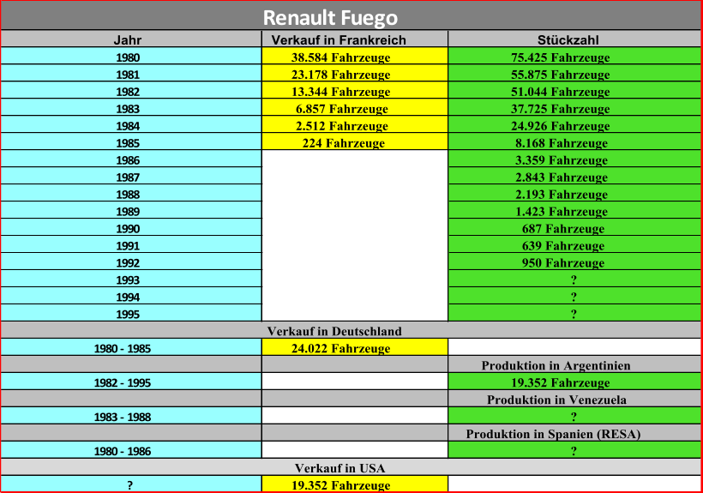Click the '?' cell in the 1983 - 1988 row
This screenshot has height=493, width=703.
(574, 416)
